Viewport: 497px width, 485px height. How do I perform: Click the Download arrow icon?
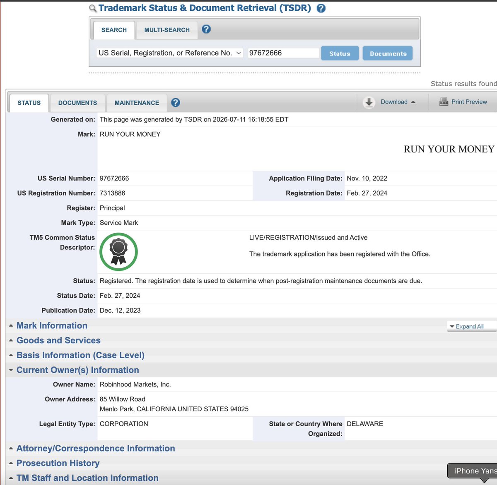click(x=369, y=102)
